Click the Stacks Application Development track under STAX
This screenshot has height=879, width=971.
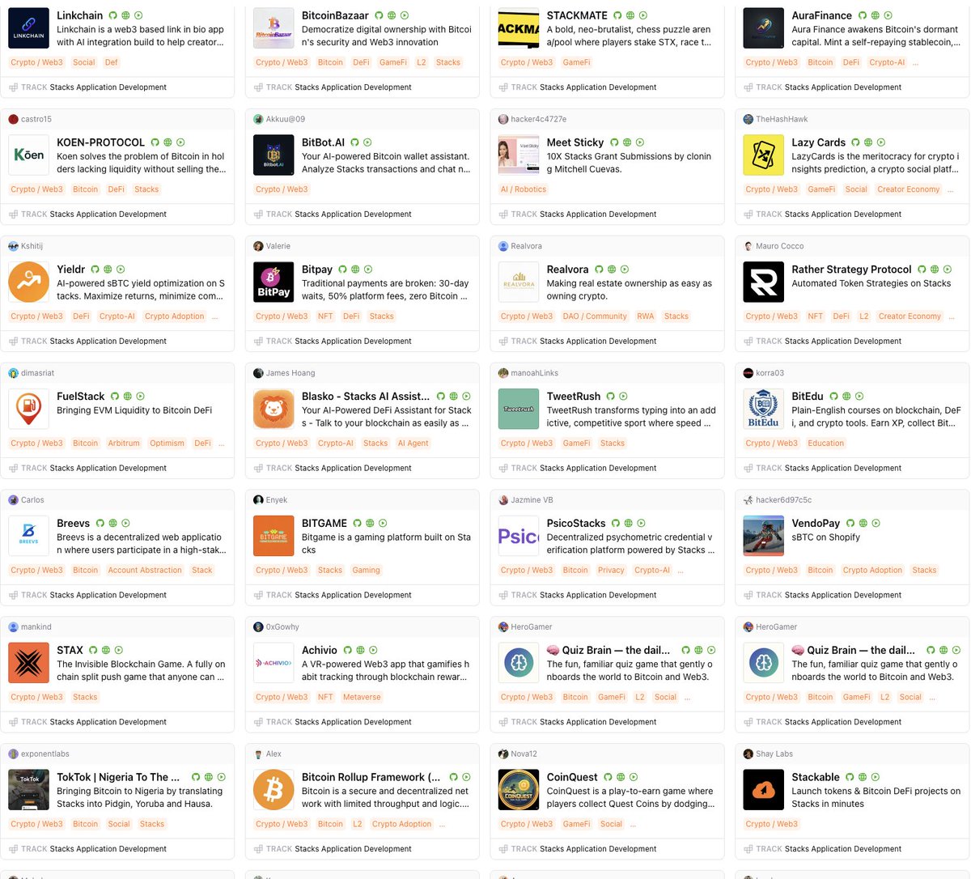click(108, 722)
